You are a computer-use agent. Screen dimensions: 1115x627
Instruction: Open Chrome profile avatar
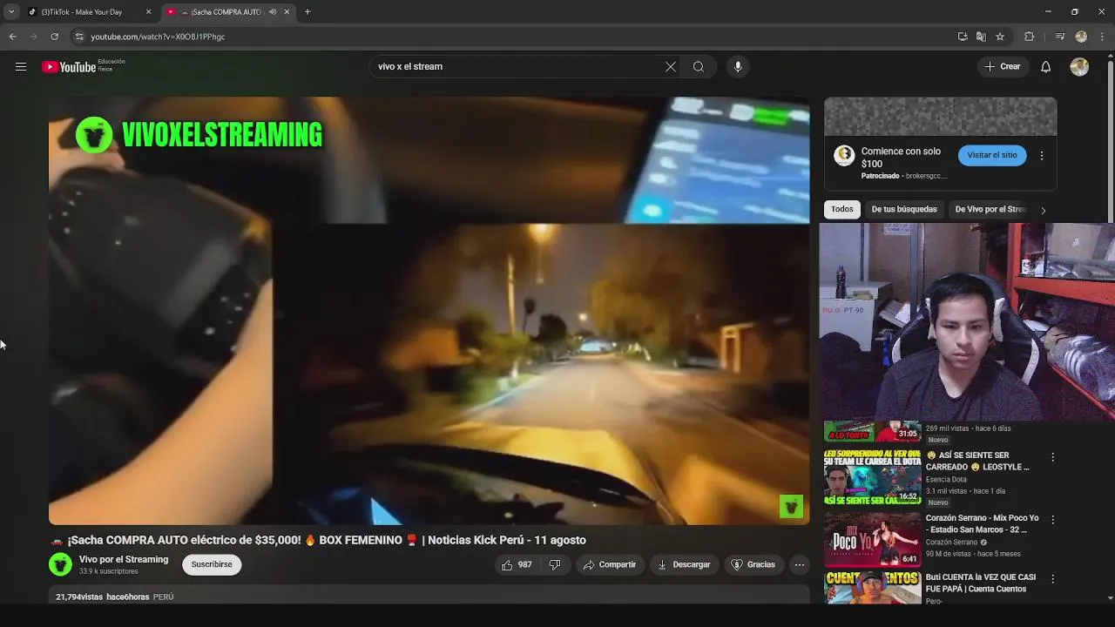pos(1081,37)
